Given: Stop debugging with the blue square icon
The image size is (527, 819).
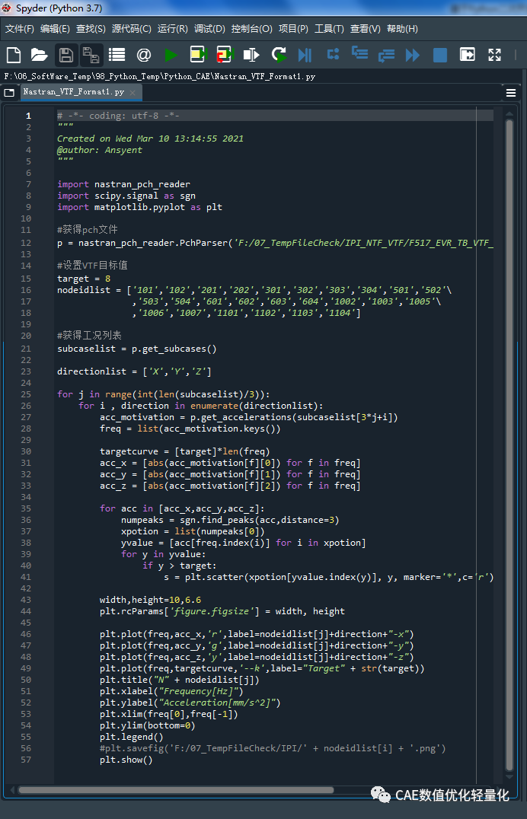Looking at the screenshot, I should tap(440, 55).
